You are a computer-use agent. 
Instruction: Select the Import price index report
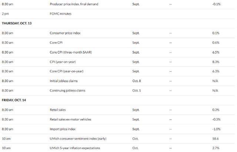[63, 129]
